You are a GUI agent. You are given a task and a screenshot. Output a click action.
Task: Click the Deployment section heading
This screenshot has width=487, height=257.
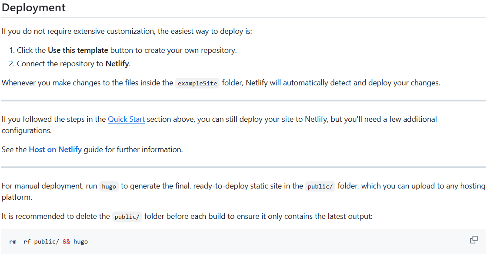(33, 7)
